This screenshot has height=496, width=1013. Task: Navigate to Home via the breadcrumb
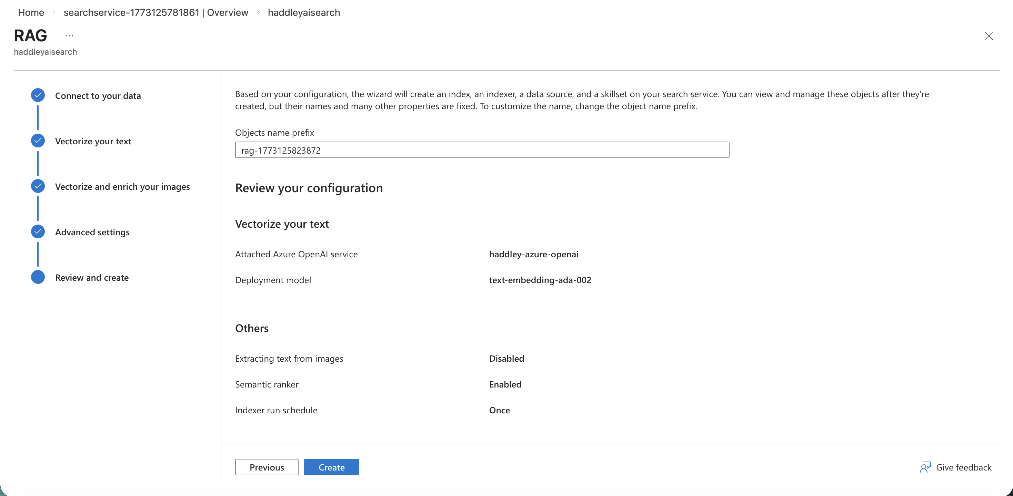tap(31, 12)
